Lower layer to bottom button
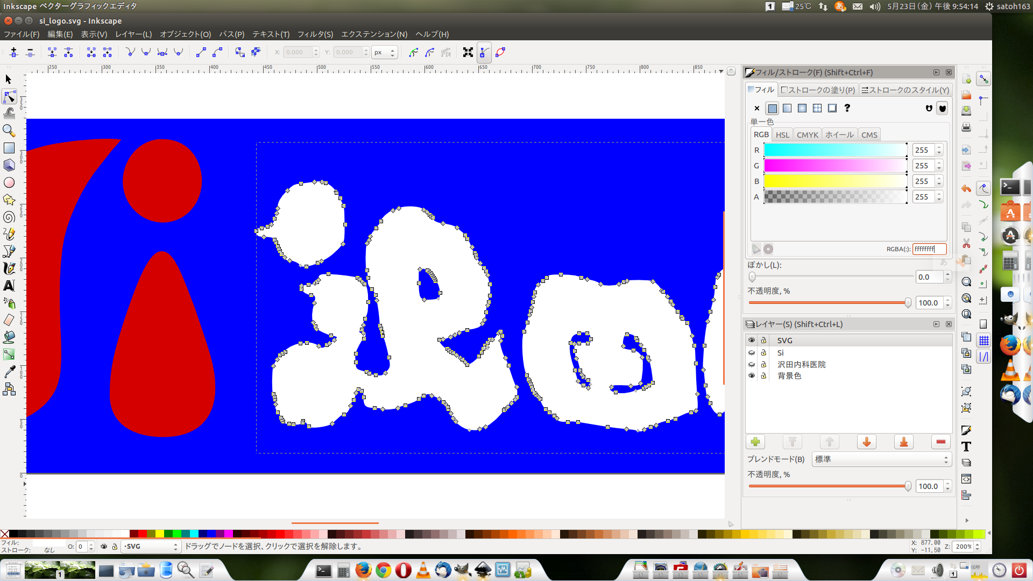 (x=904, y=442)
